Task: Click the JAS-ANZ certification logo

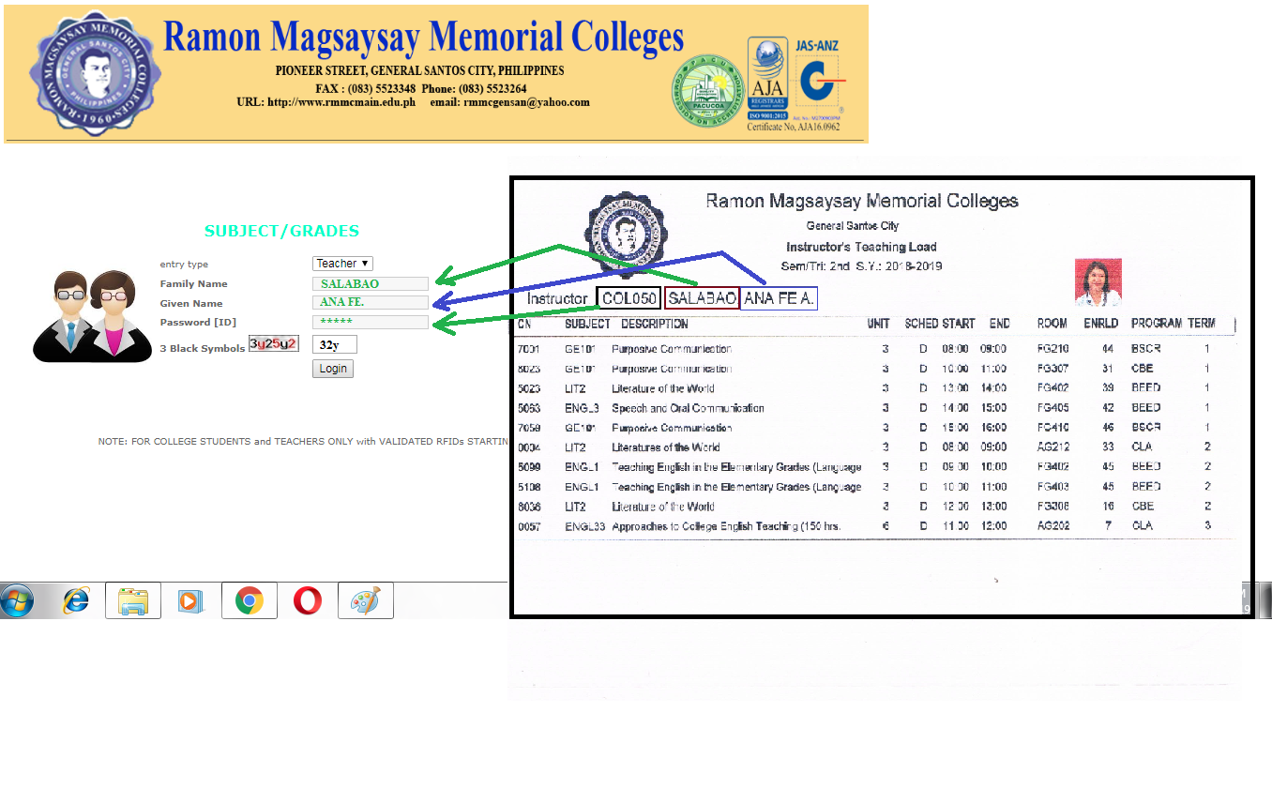Action: 819,77
